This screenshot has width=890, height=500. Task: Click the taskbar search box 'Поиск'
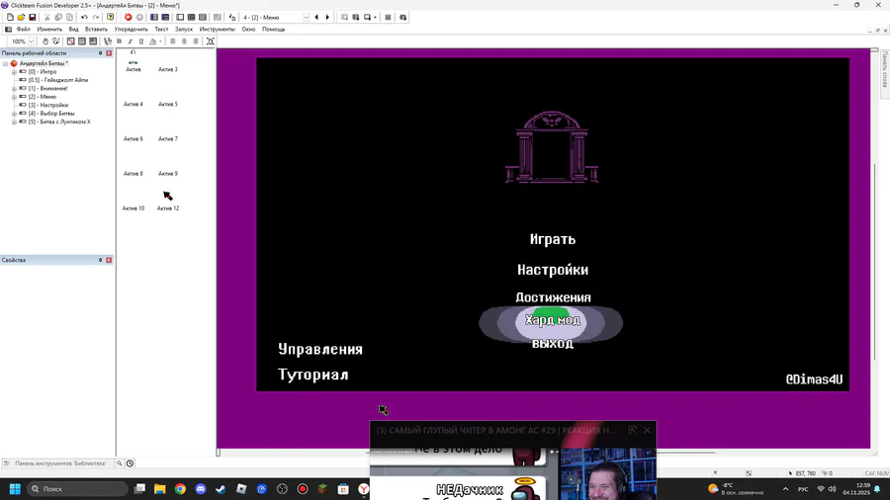tap(77, 489)
